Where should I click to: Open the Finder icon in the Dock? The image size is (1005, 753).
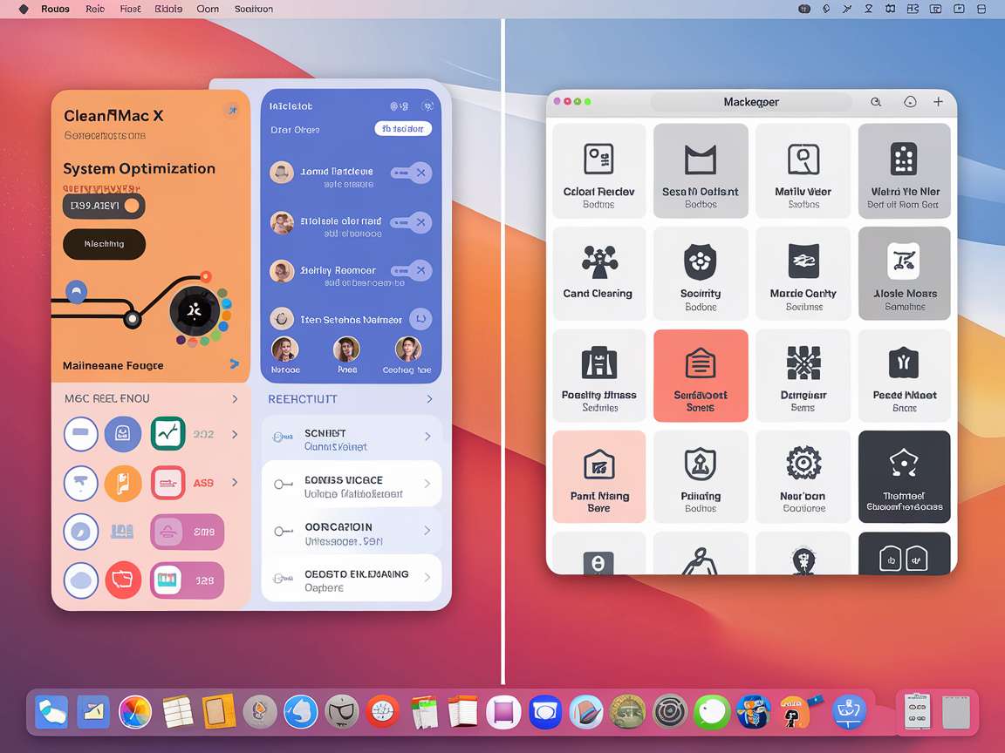point(51,711)
